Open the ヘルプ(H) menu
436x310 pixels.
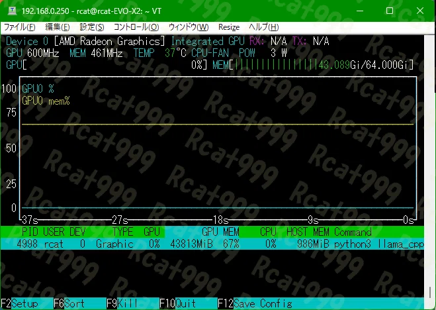[x=263, y=27]
